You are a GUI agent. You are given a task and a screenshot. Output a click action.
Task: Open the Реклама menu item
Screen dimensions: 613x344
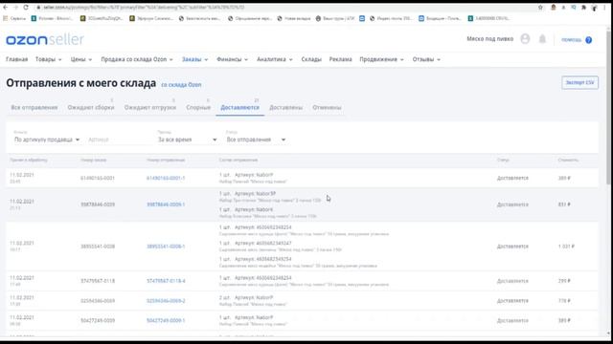click(341, 59)
